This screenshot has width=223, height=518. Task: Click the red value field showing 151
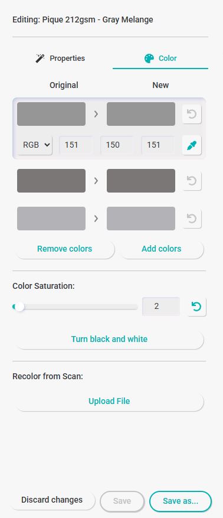click(76, 145)
